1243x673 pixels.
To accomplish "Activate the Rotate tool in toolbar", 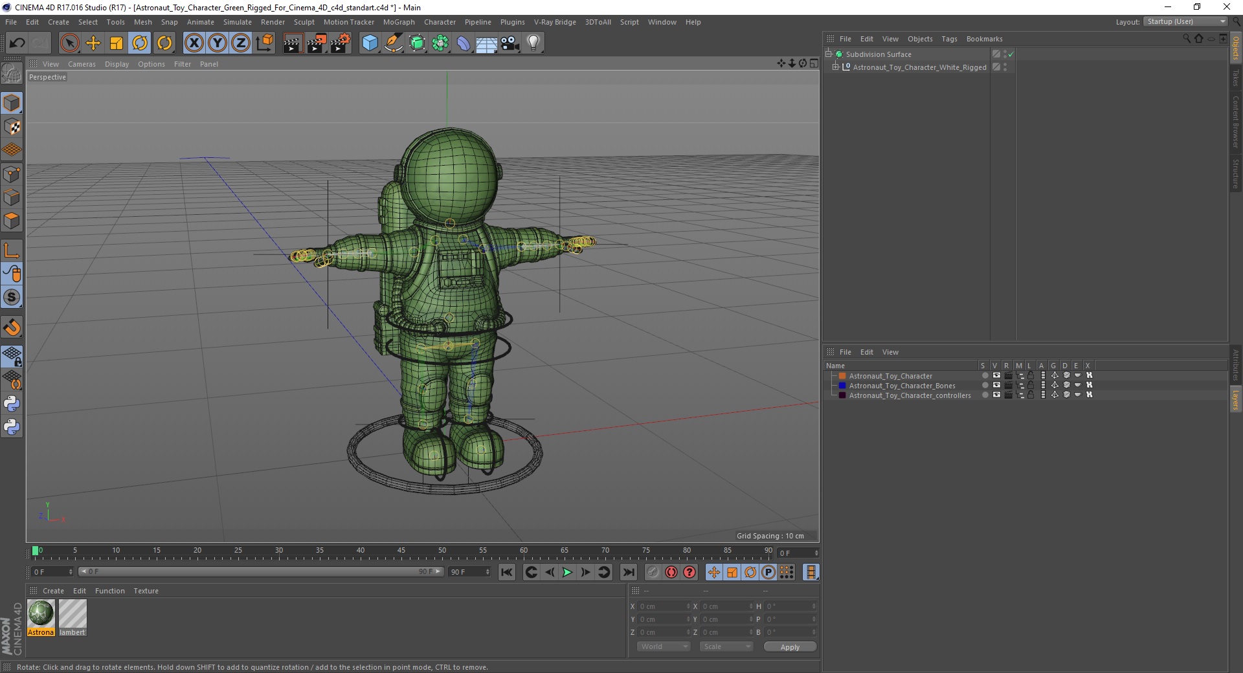I will pos(140,43).
